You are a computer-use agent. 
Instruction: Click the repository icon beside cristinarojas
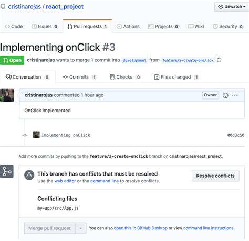(3, 7)
